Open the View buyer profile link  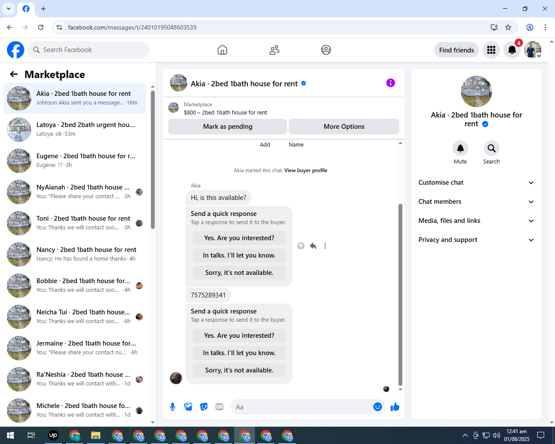click(x=306, y=170)
